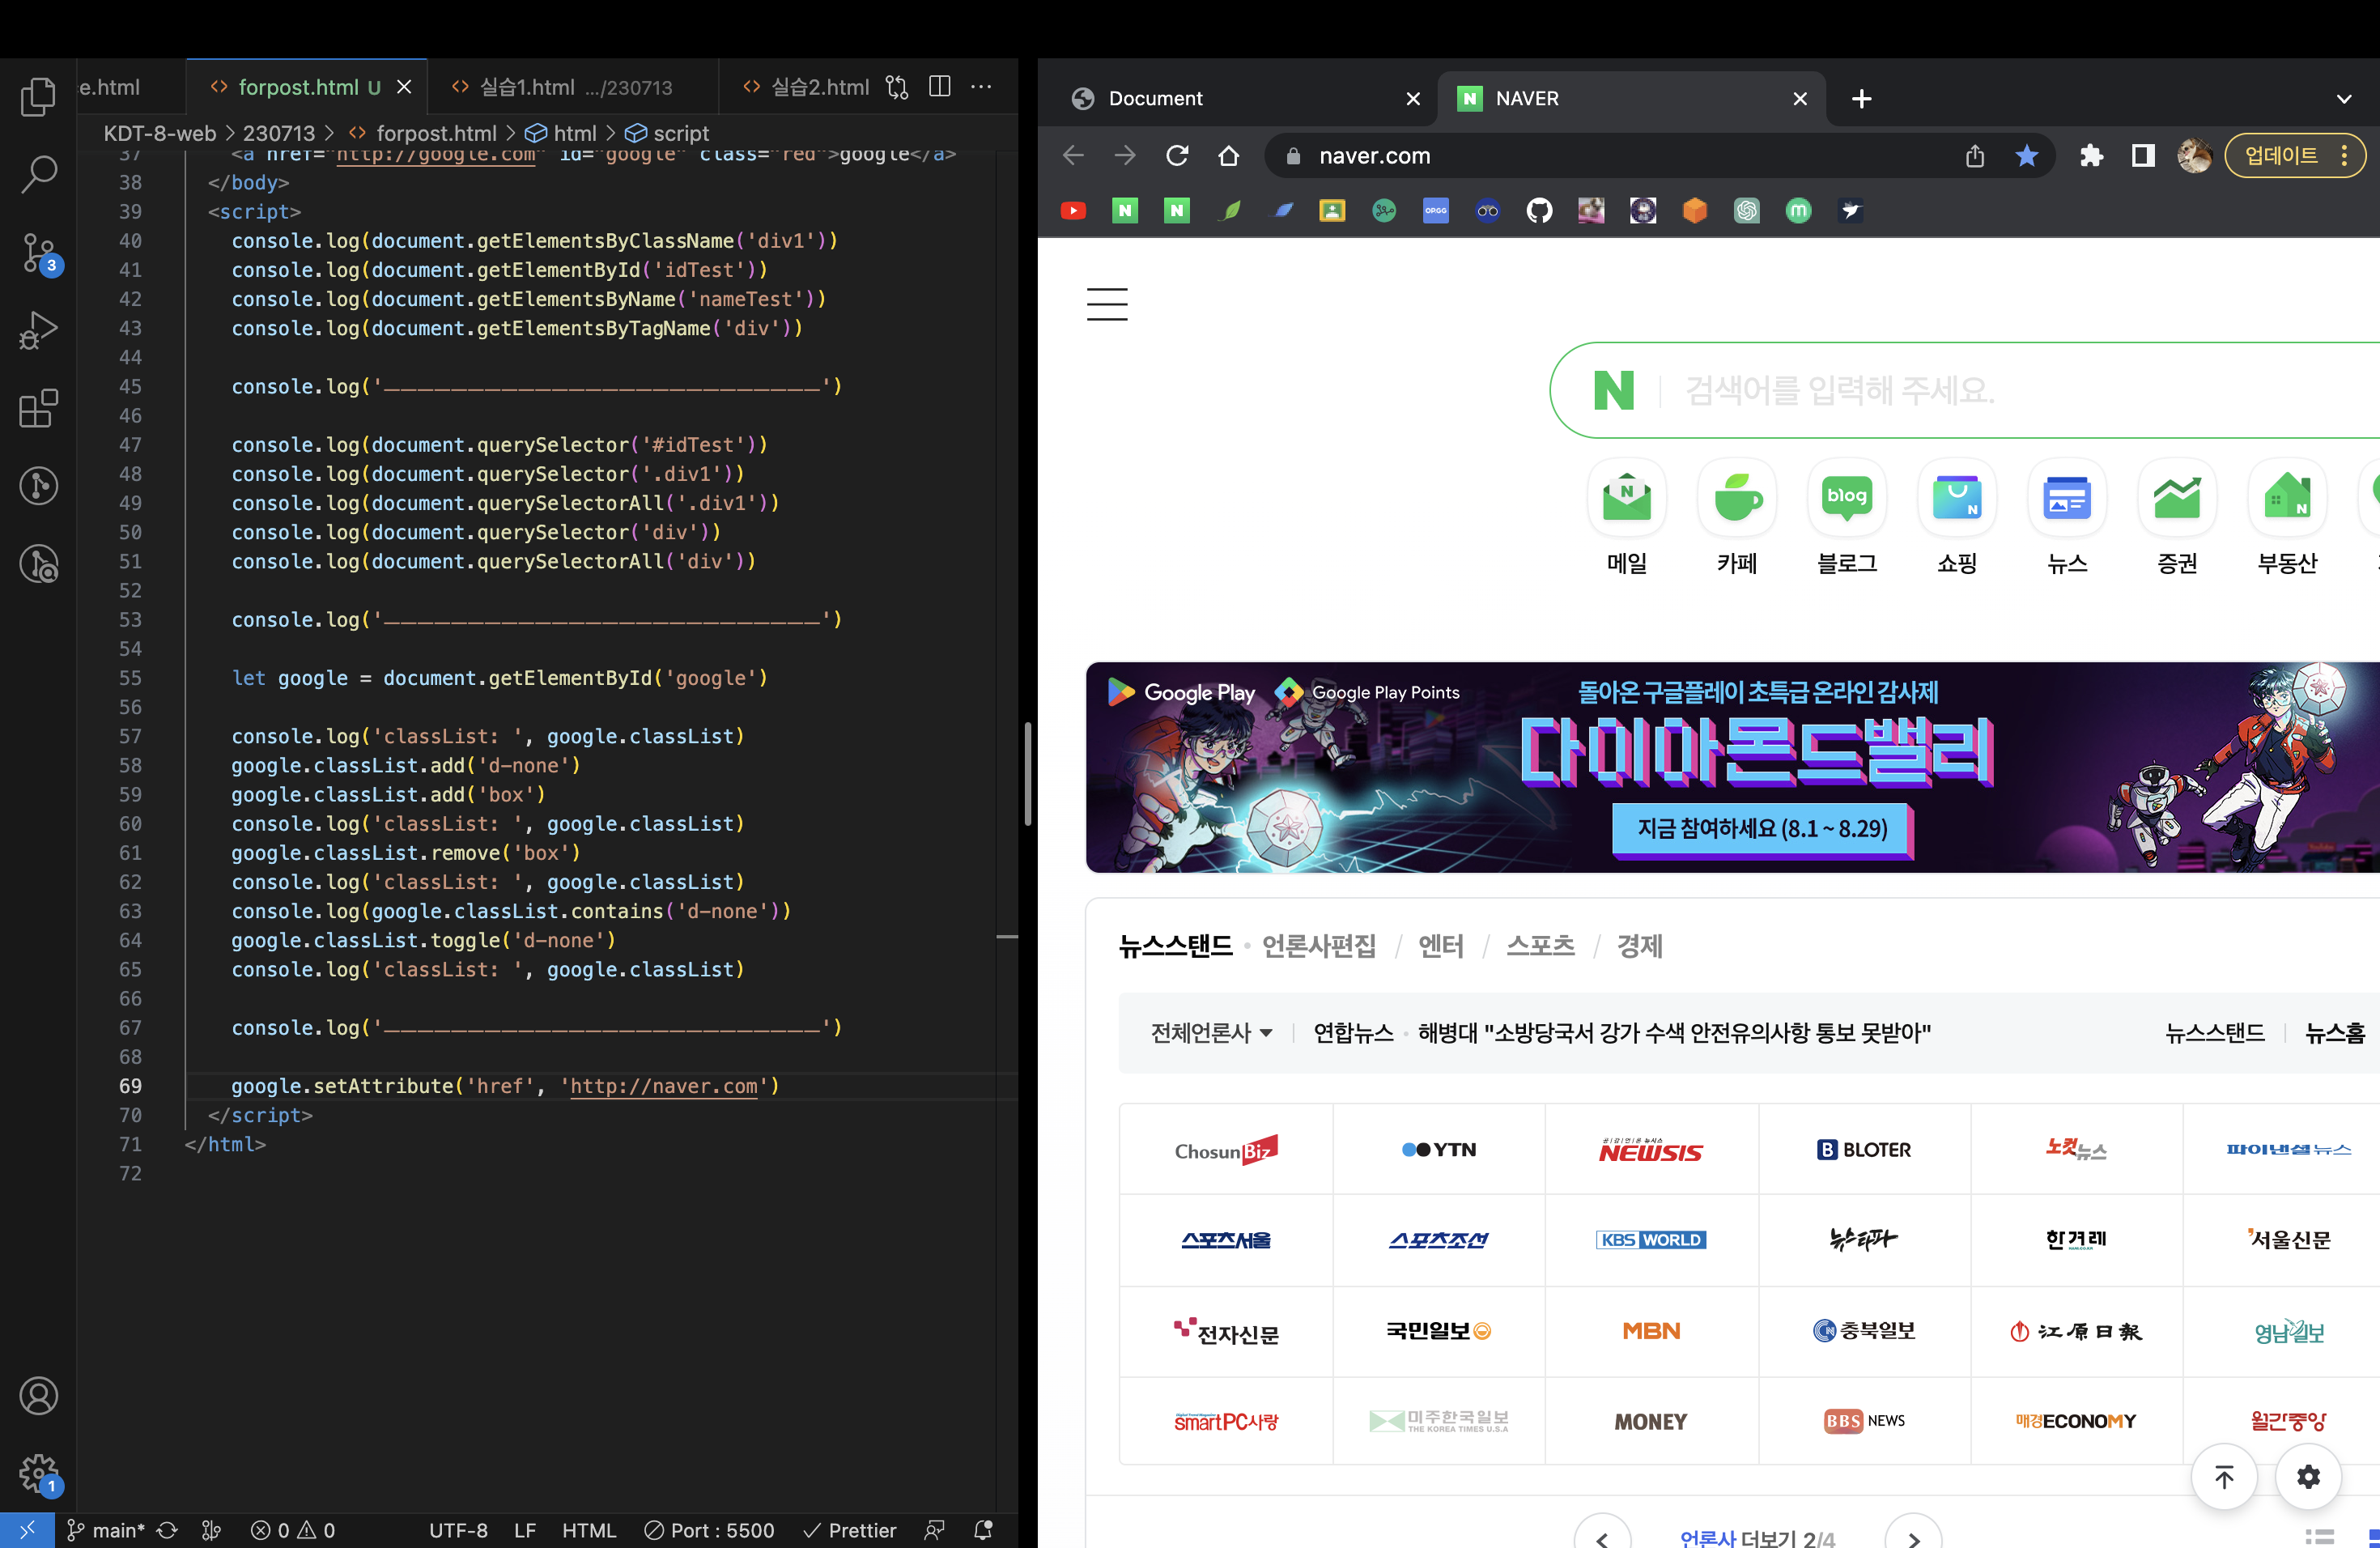Open the 쇼핑 shopping shortcut
The image size is (2380, 1548).
1957,518
